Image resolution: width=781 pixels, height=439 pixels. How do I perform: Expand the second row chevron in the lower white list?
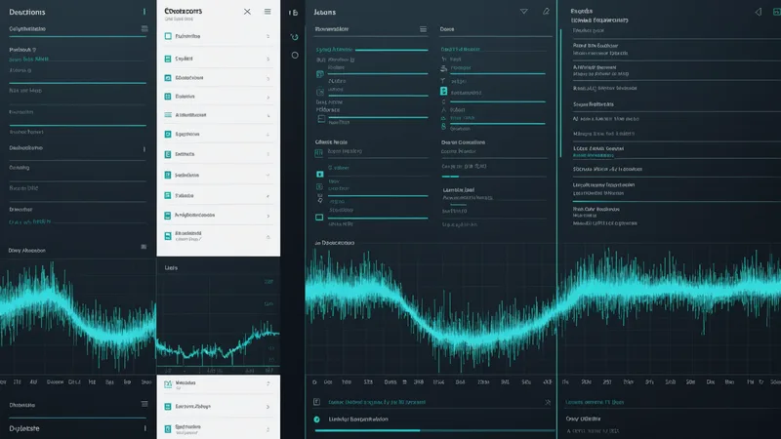(267, 407)
